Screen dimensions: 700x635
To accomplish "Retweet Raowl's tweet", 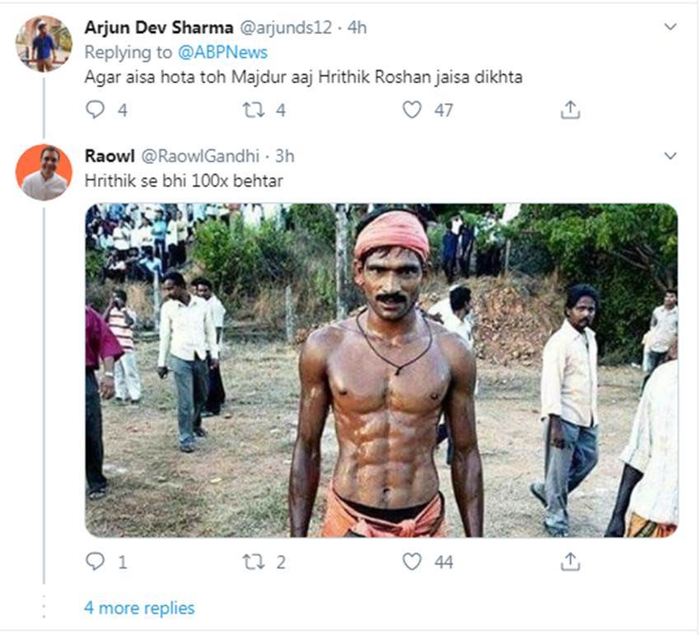I will click(x=254, y=562).
